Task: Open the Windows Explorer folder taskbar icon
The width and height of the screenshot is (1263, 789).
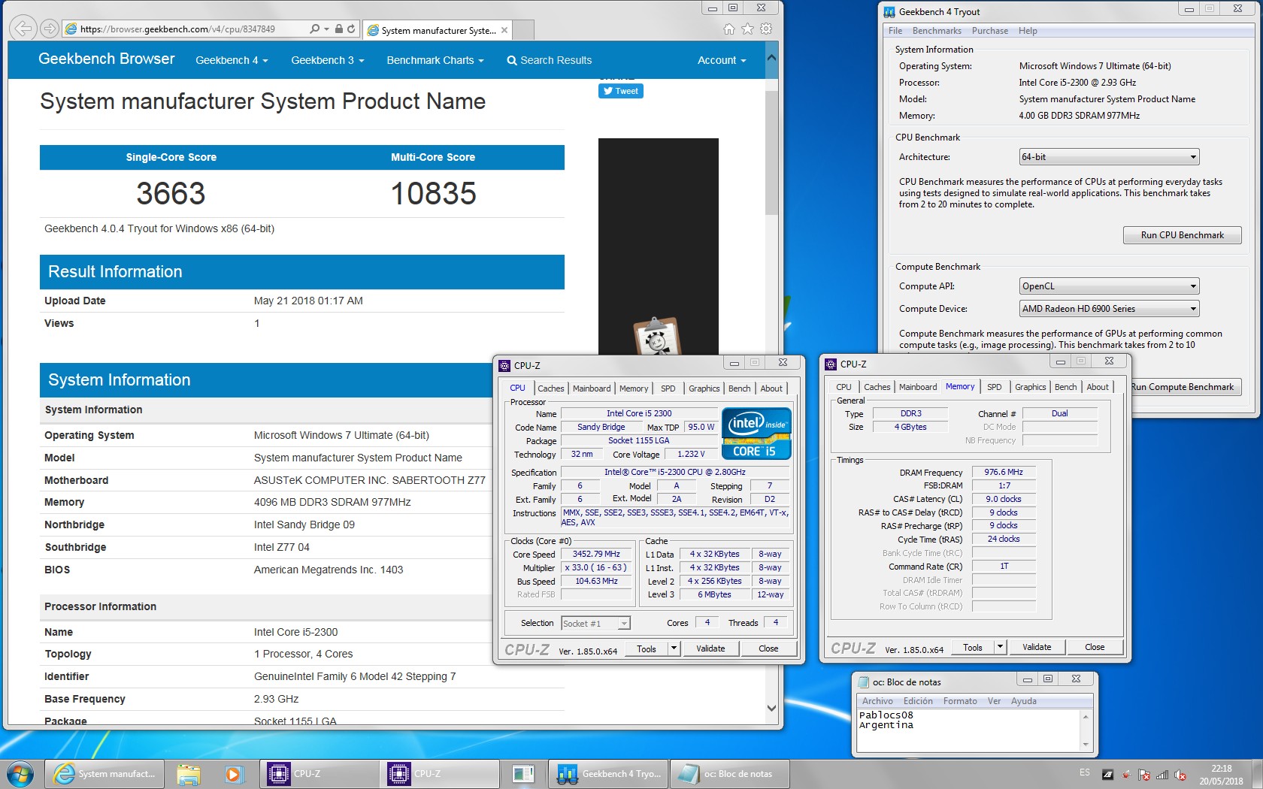Action: point(189,773)
